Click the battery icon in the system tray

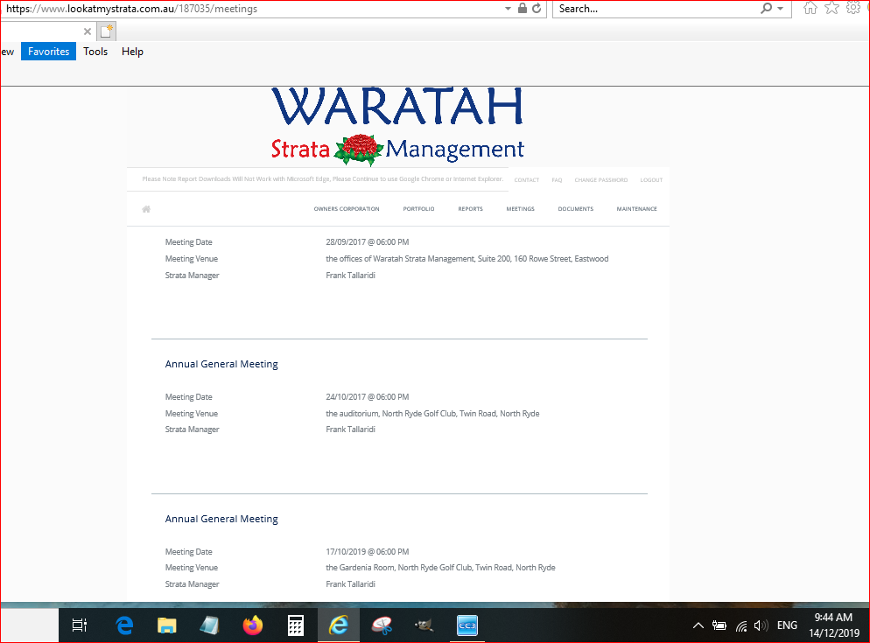(719, 626)
